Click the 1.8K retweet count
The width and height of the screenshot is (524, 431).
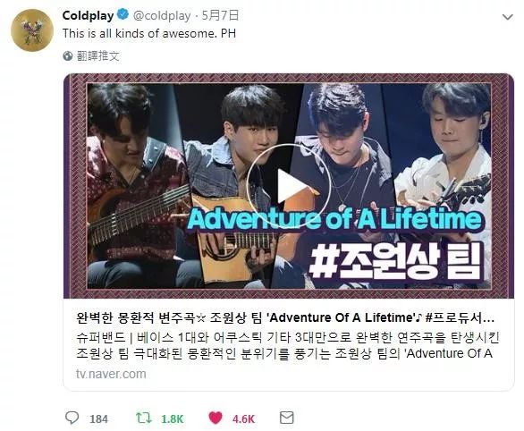pyautogui.click(x=173, y=419)
